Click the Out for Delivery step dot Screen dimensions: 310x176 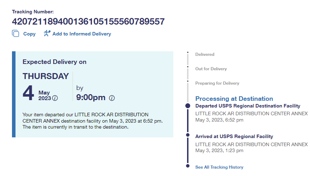coord(188,67)
